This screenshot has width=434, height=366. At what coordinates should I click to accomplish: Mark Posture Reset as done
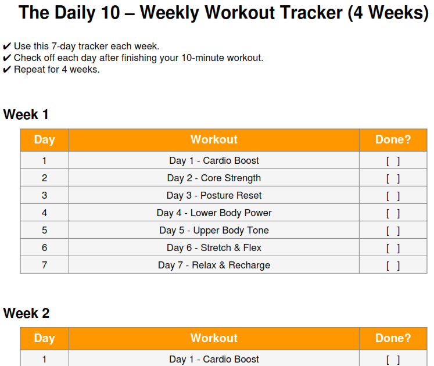click(x=393, y=196)
